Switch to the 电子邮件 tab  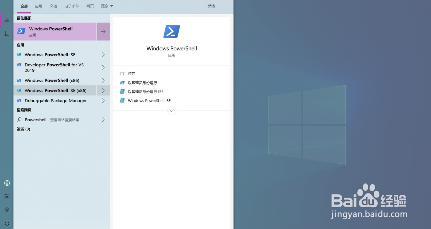point(72,6)
